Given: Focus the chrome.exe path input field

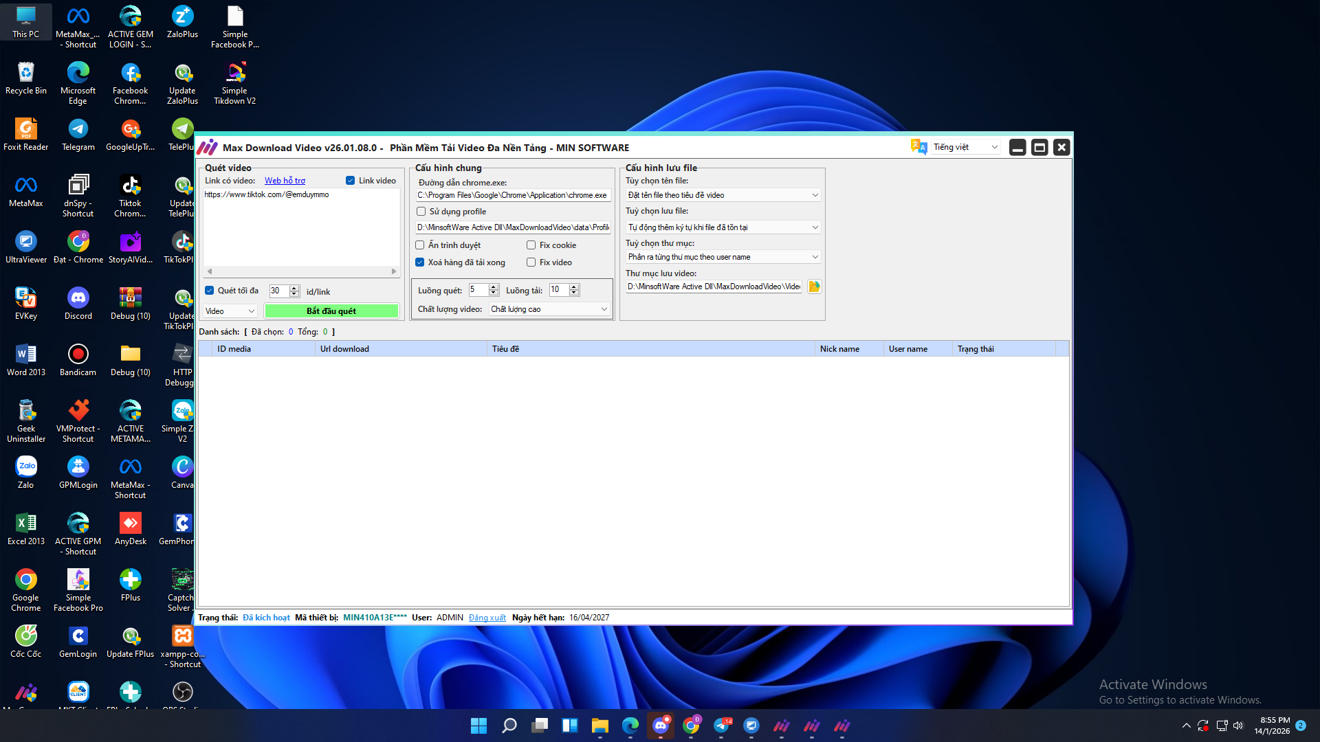Looking at the screenshot, I should (514, 195).
